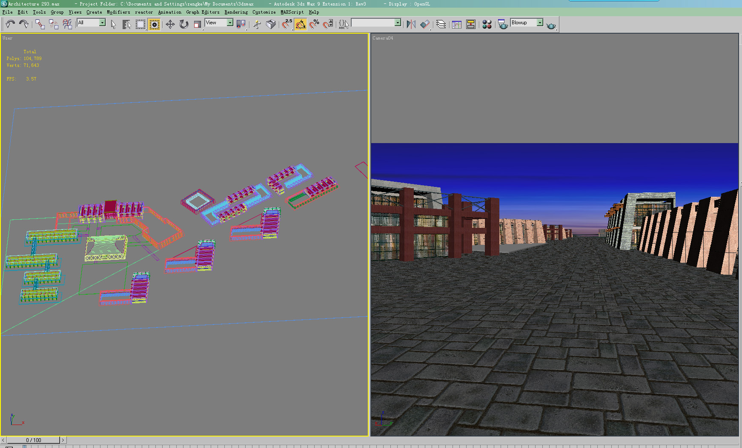Open the MAXScript menu

(x=292, y=12)
